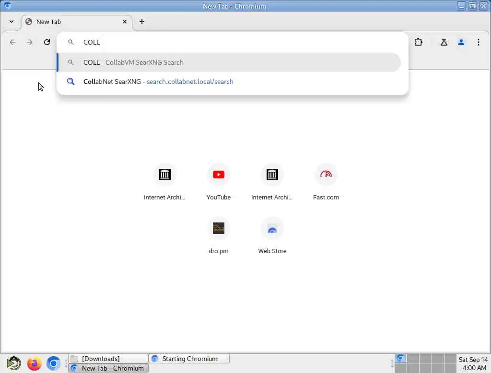The height and width of the screenshot is (373, 491).
Task: Maximize the Chromium window
Action: (x=472, y=6)
